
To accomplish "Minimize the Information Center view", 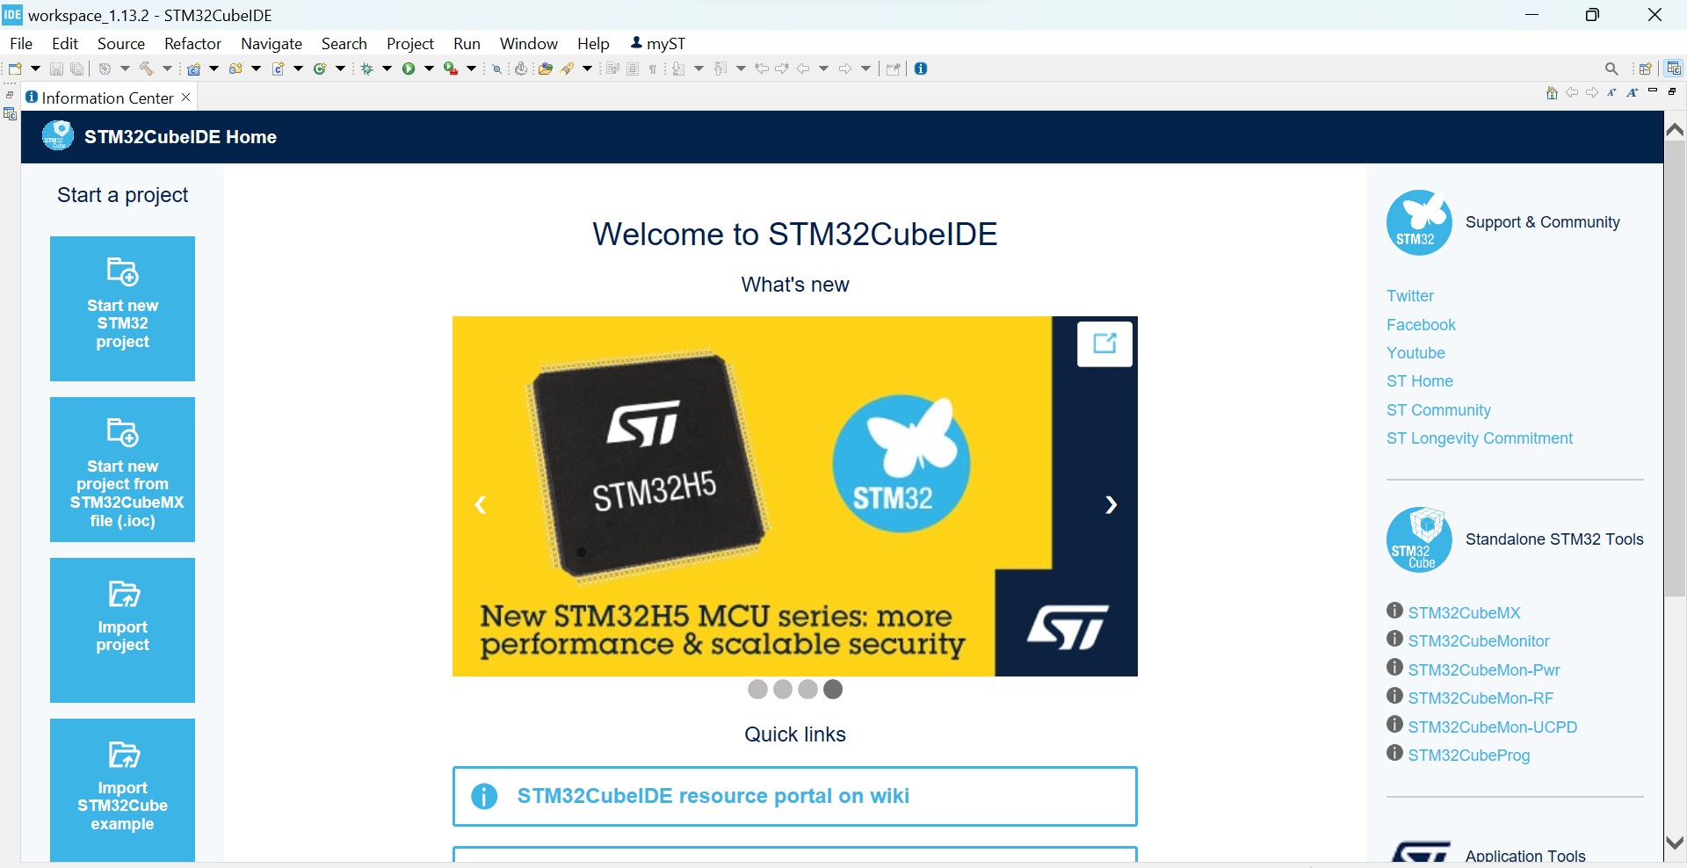I will [x=1653, y=91].
